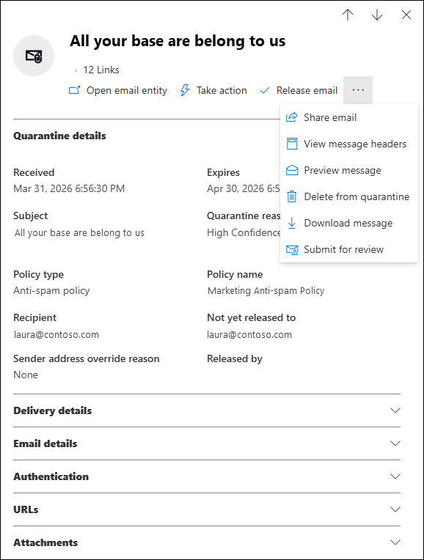Image resolution: width=424 pixels, height=560 pixels.
Task: Click the Release email button
Action: pos(299,90)
